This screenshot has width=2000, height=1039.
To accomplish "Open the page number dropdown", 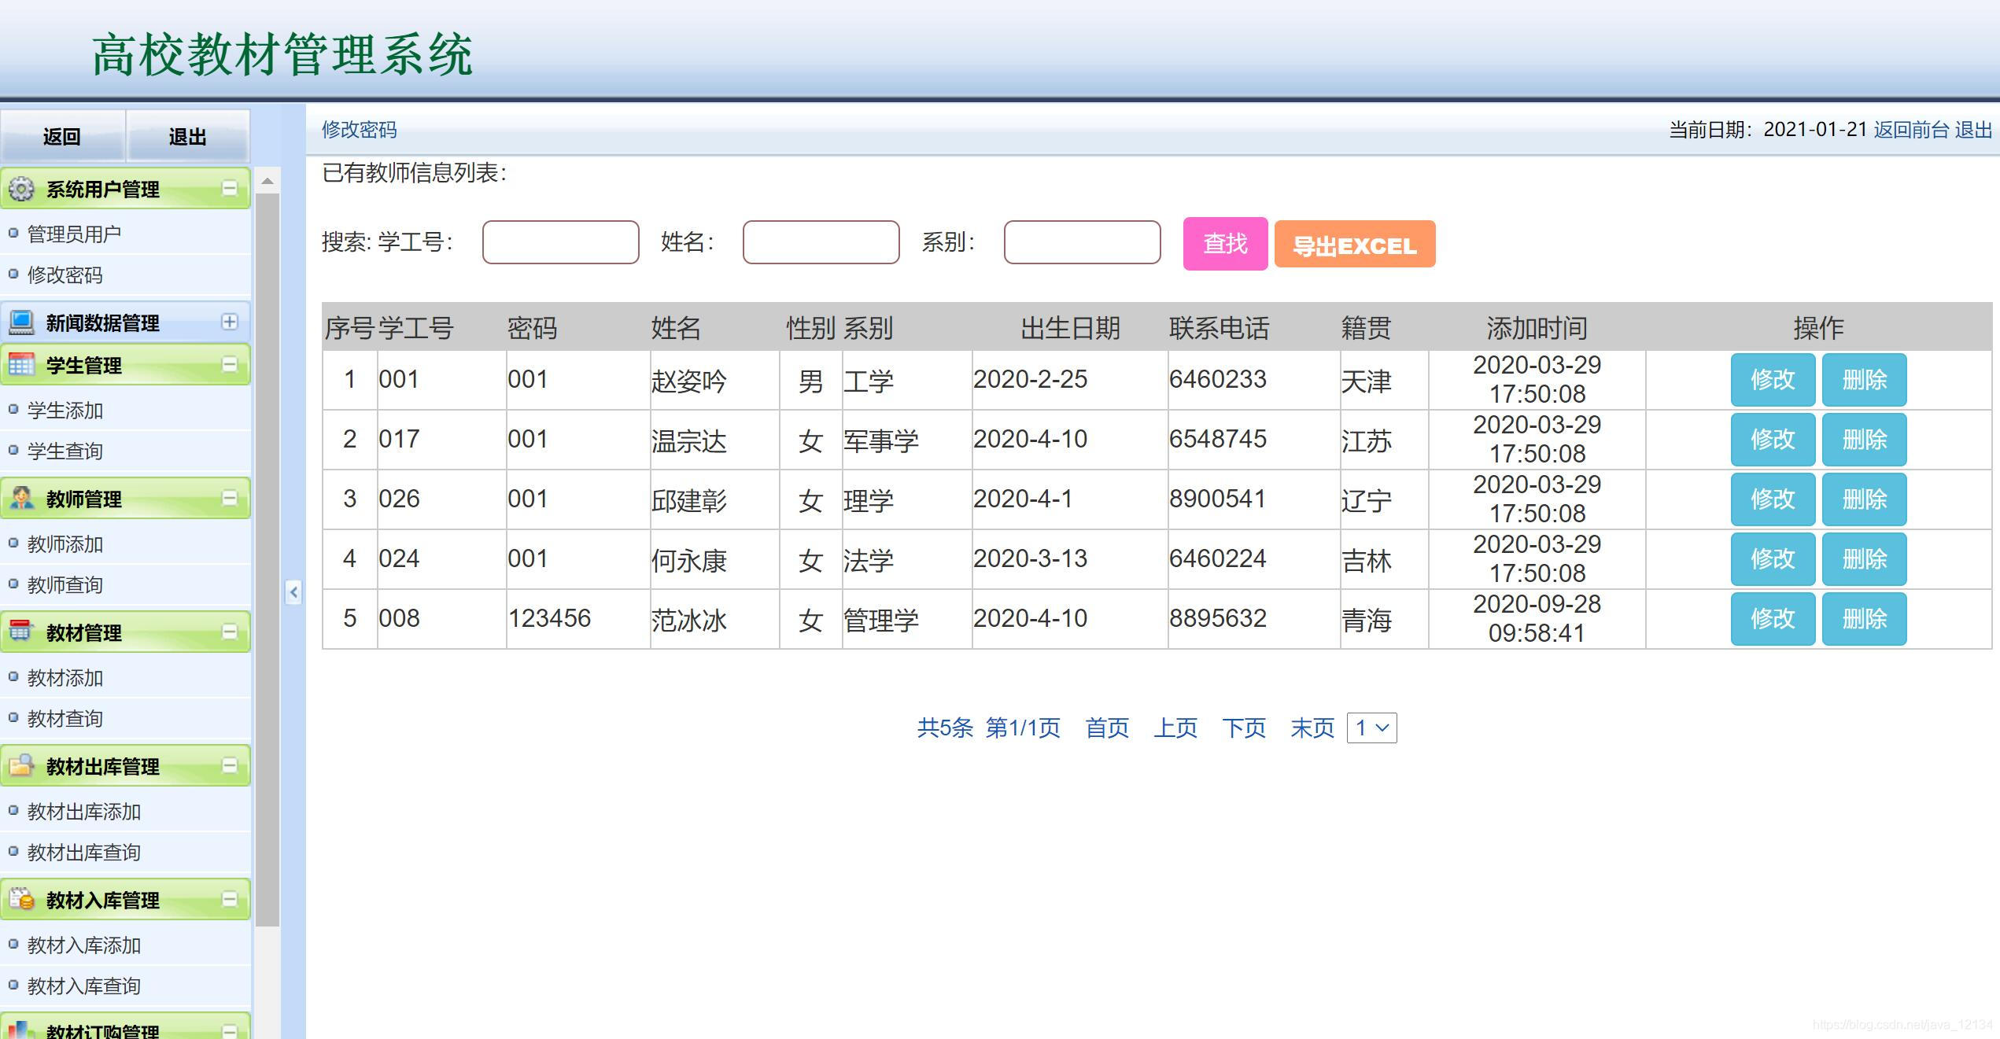I will [x=1371, y=728].
